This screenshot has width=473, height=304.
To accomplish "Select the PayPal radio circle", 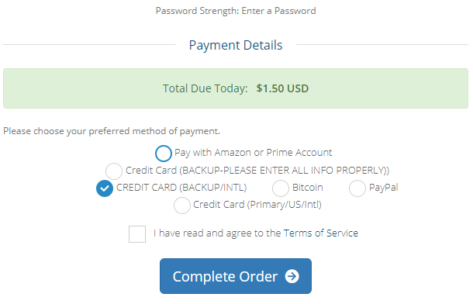I will click(x=357, y=188).
